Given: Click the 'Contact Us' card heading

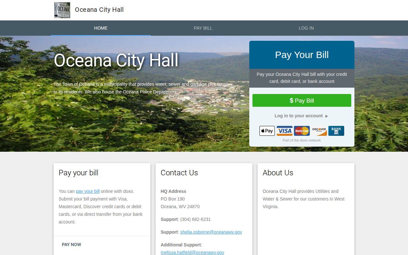Looking at the screenshot, I should (x=179, y=173).
